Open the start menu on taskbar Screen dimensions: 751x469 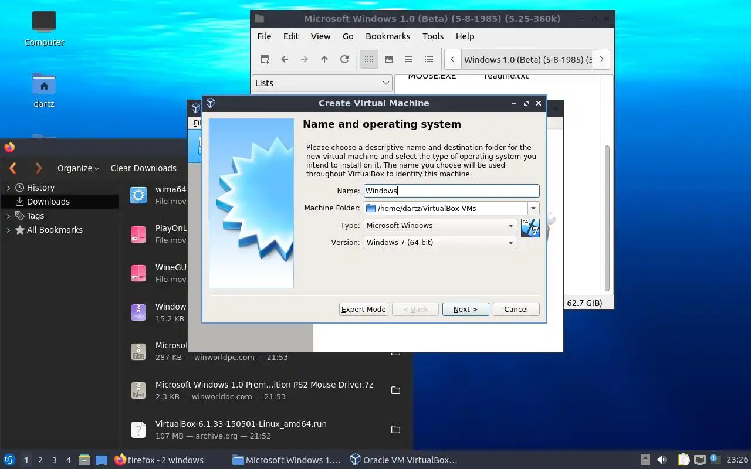9,460
